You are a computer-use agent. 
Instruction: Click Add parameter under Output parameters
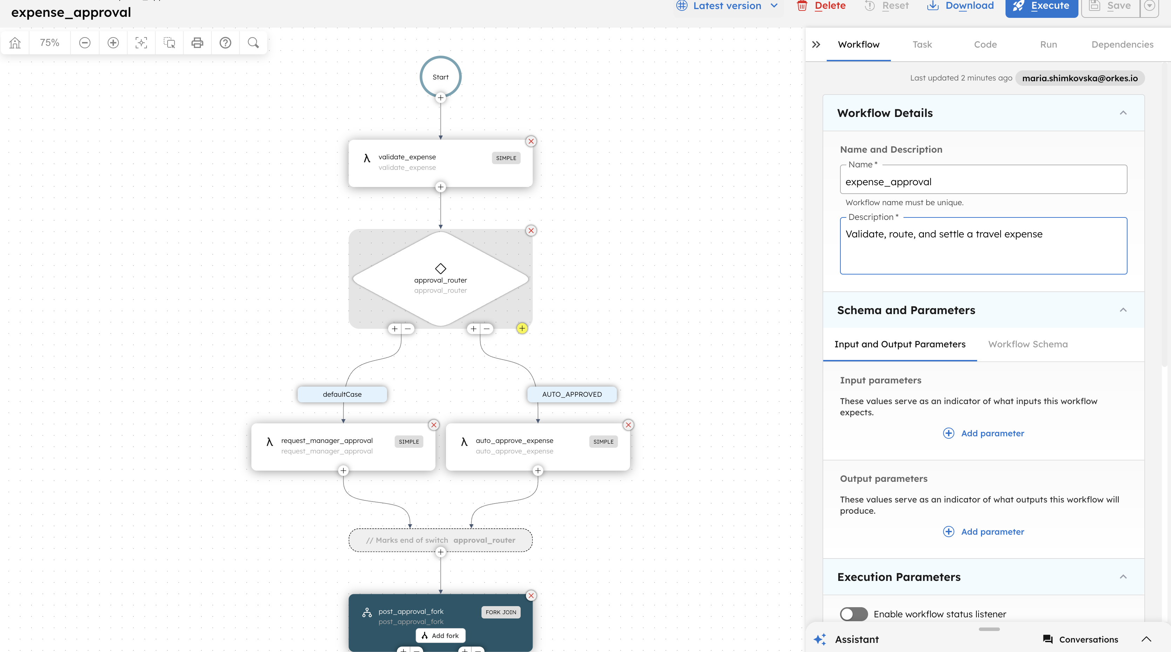tap(984, 532)
